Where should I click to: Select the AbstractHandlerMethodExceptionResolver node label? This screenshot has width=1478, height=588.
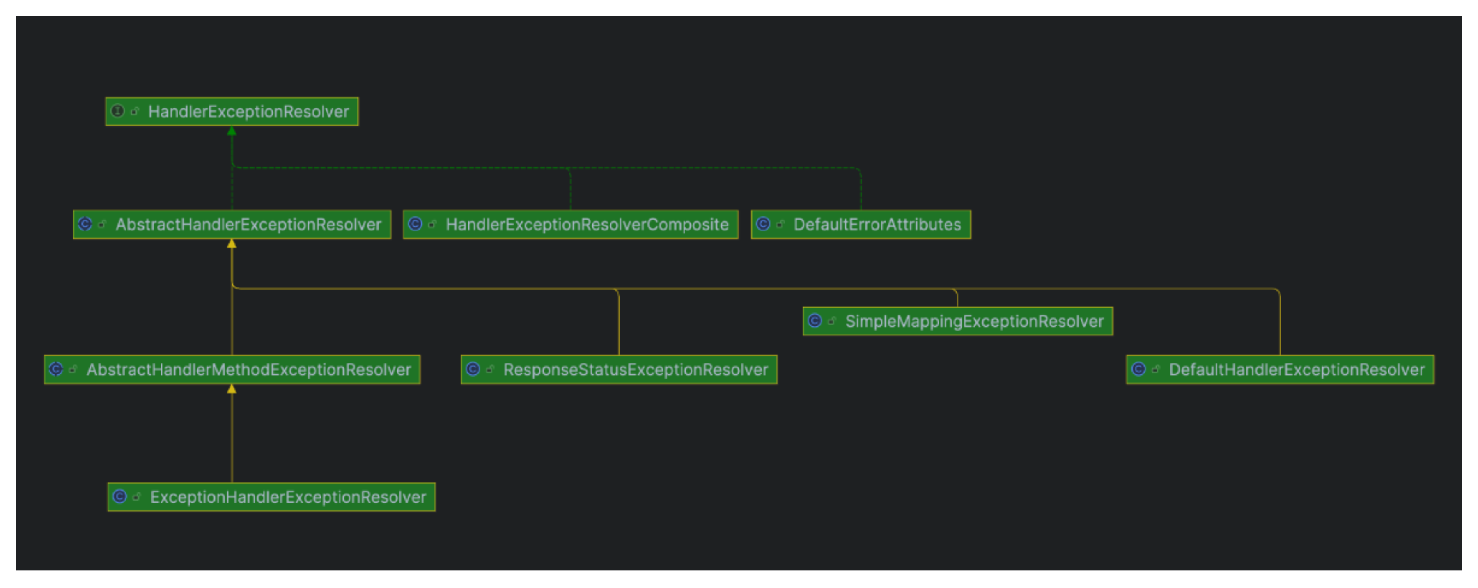click(248, 370)
